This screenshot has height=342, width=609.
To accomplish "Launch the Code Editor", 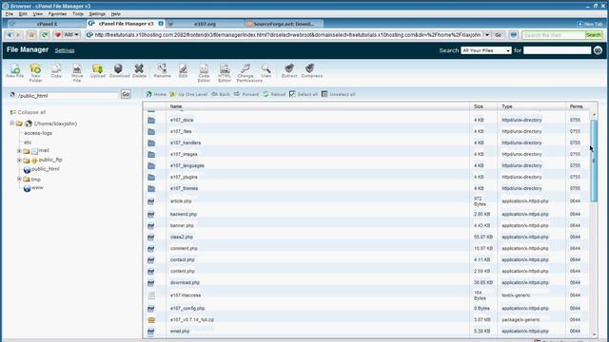I will point(204,72).
